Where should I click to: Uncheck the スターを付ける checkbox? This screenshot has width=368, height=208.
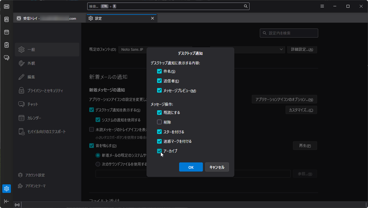pos(160,132)
